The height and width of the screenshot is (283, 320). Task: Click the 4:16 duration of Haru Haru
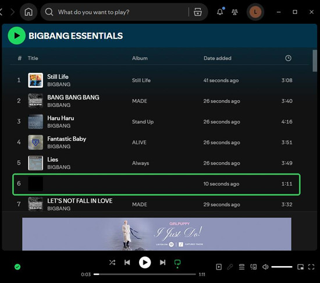[x=287, y=122]
